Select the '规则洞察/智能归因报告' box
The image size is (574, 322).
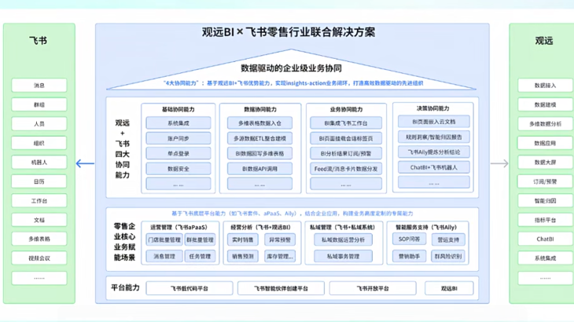coord(434,137)
